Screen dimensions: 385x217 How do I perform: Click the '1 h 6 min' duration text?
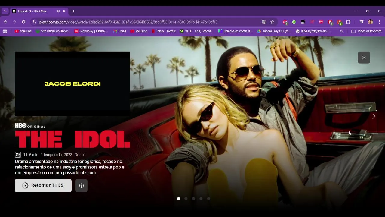[x=31, y=155]
